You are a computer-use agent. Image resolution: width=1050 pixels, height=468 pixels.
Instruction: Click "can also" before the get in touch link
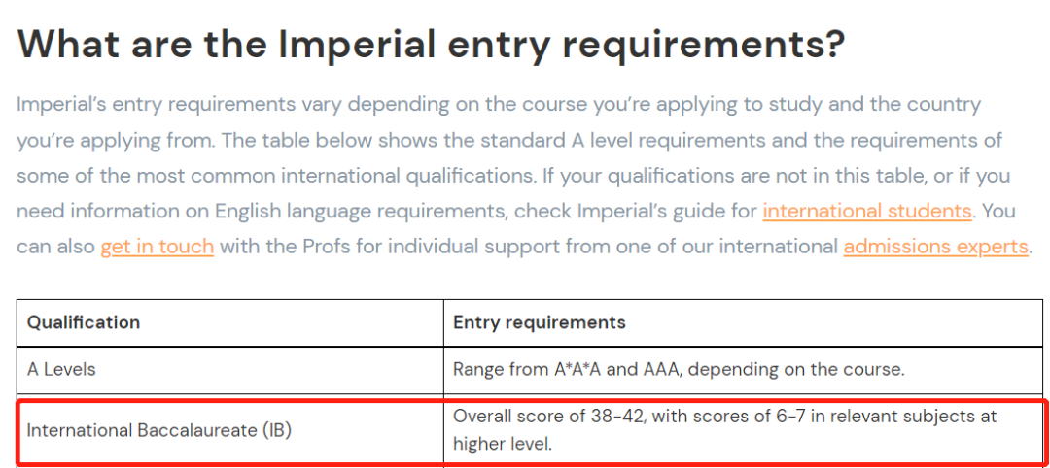[55, 247]
